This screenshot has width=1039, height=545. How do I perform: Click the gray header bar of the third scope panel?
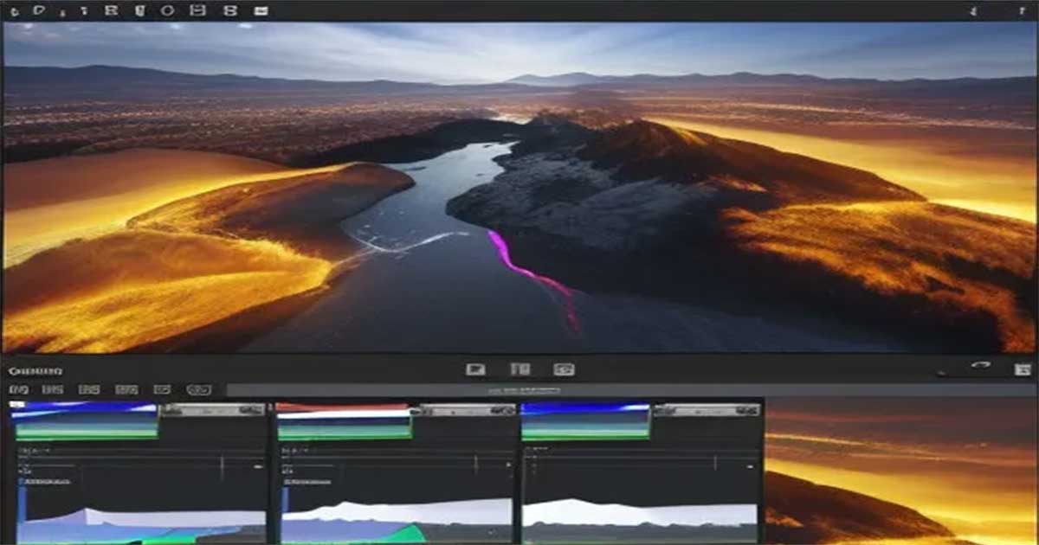(705, 410)
